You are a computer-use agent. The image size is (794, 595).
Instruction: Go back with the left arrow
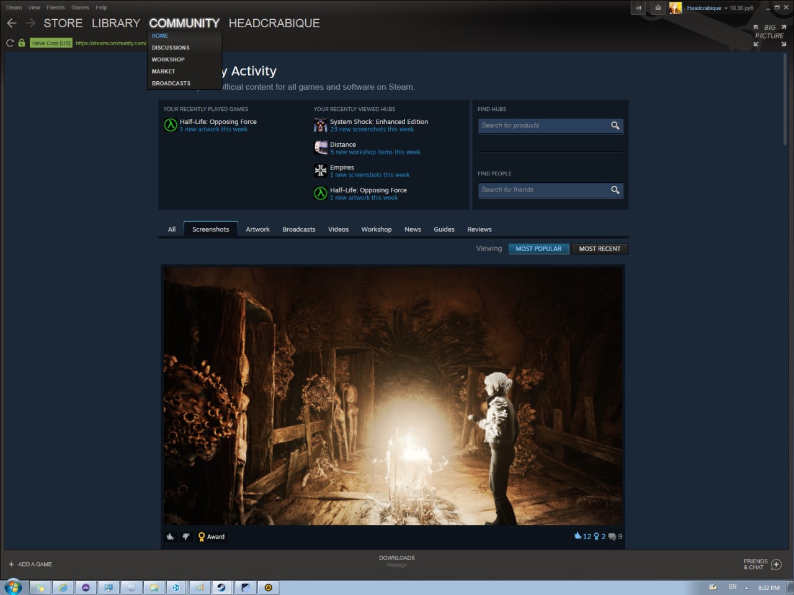tap(11, 23)
